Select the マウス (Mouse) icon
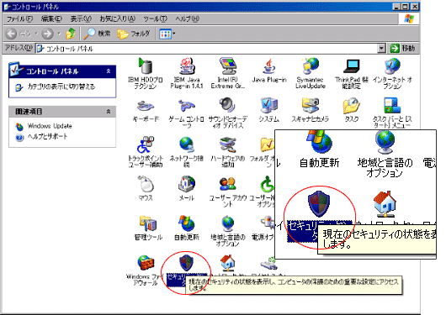 pos(146,188)
